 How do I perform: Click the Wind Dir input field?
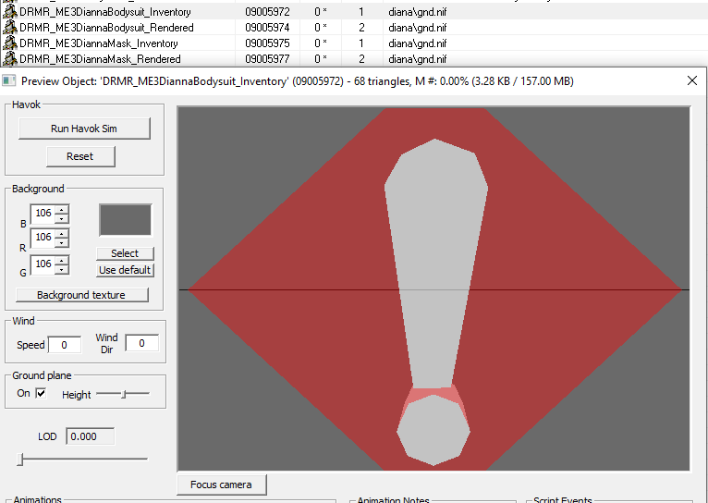tap(141, 343)
